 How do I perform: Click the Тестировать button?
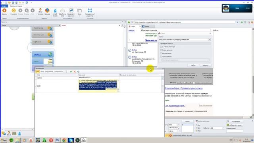[x=235, y=122]
